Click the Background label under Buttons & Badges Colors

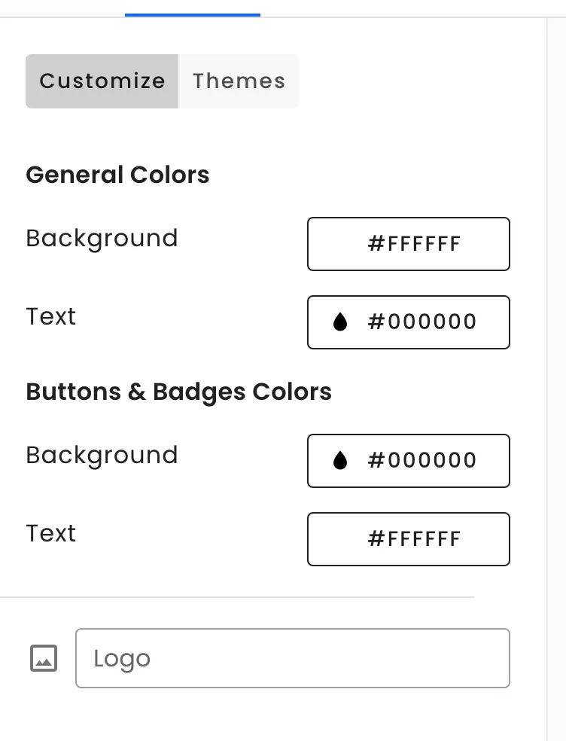[x=102, y=455]
